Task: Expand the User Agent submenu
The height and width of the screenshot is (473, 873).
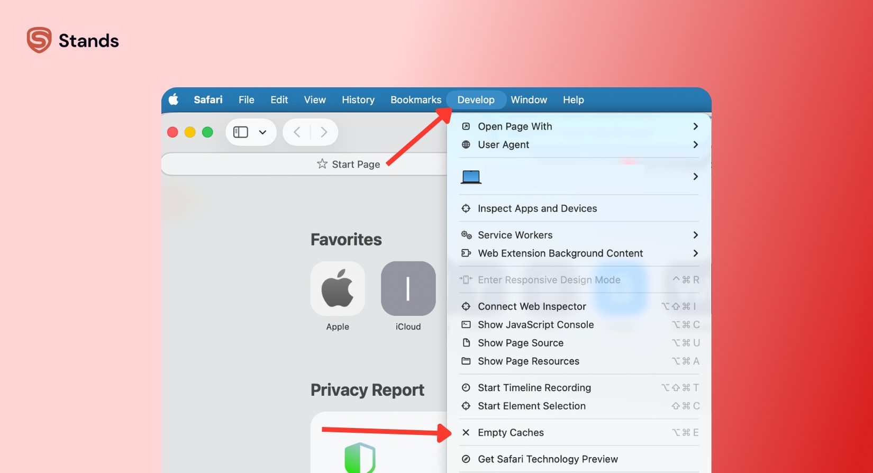Action: [x=579, y=144]
